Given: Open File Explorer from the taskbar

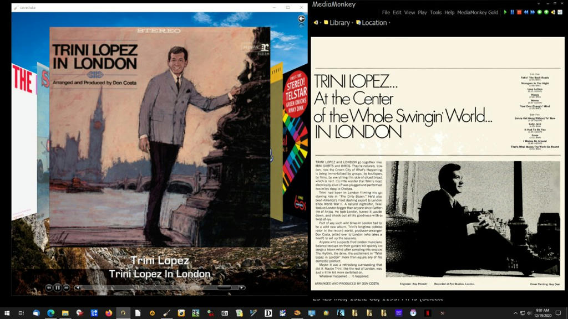Looking at the screenshot, I should [65, 313].
